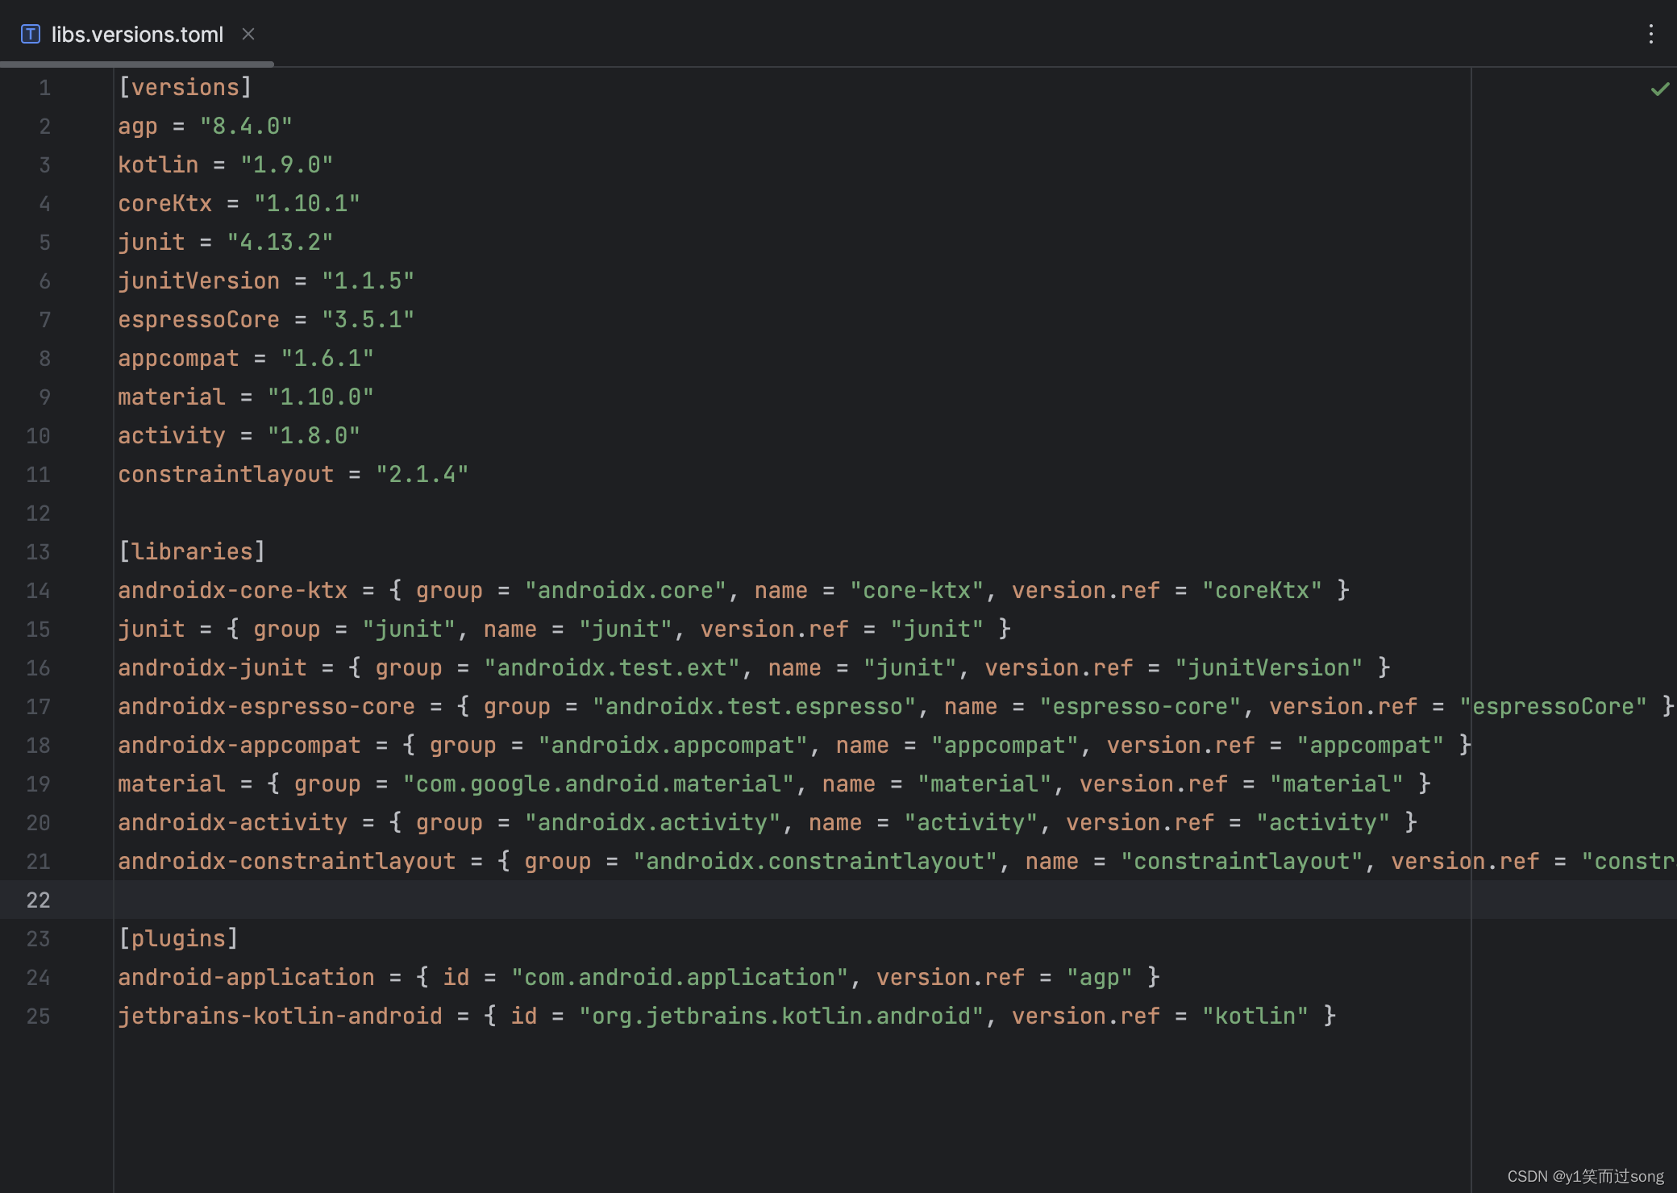1677x1193 pixels.
Task: Select the libs.versions.toml tab
Action: (137, 35)
